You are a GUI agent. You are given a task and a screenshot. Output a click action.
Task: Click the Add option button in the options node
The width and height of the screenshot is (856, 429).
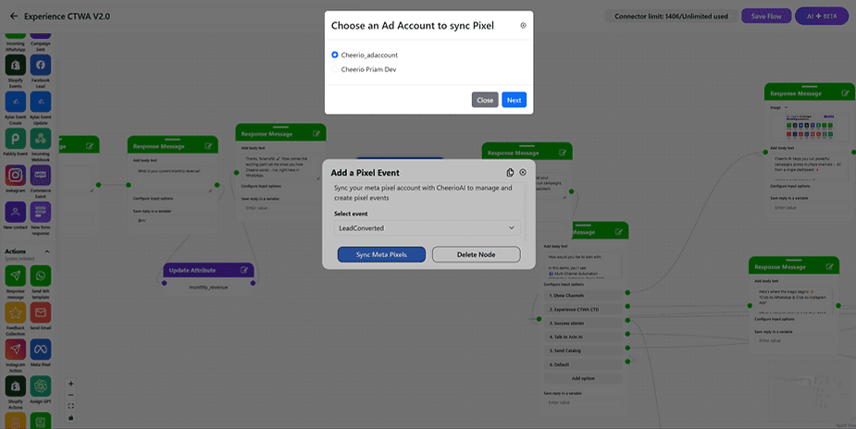point(583,378)
